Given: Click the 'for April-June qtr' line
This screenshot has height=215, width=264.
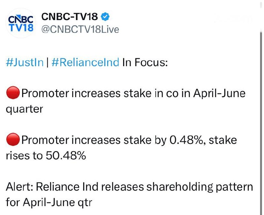Looking at the screenshot, I should (49, 202).
